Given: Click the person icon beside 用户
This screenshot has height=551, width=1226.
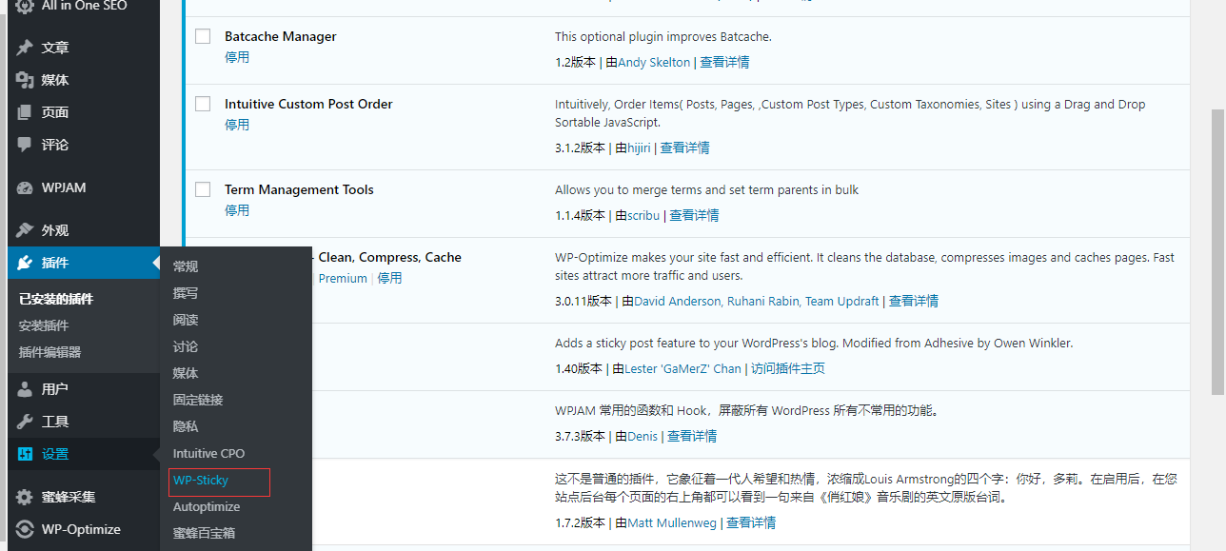Looking at the screenshot, I should [x=25, y=389].
